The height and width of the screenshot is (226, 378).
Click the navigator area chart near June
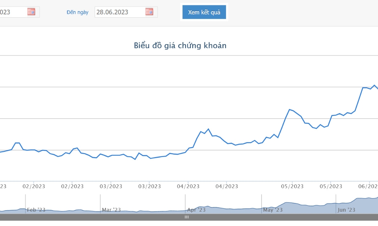(357, 204)
